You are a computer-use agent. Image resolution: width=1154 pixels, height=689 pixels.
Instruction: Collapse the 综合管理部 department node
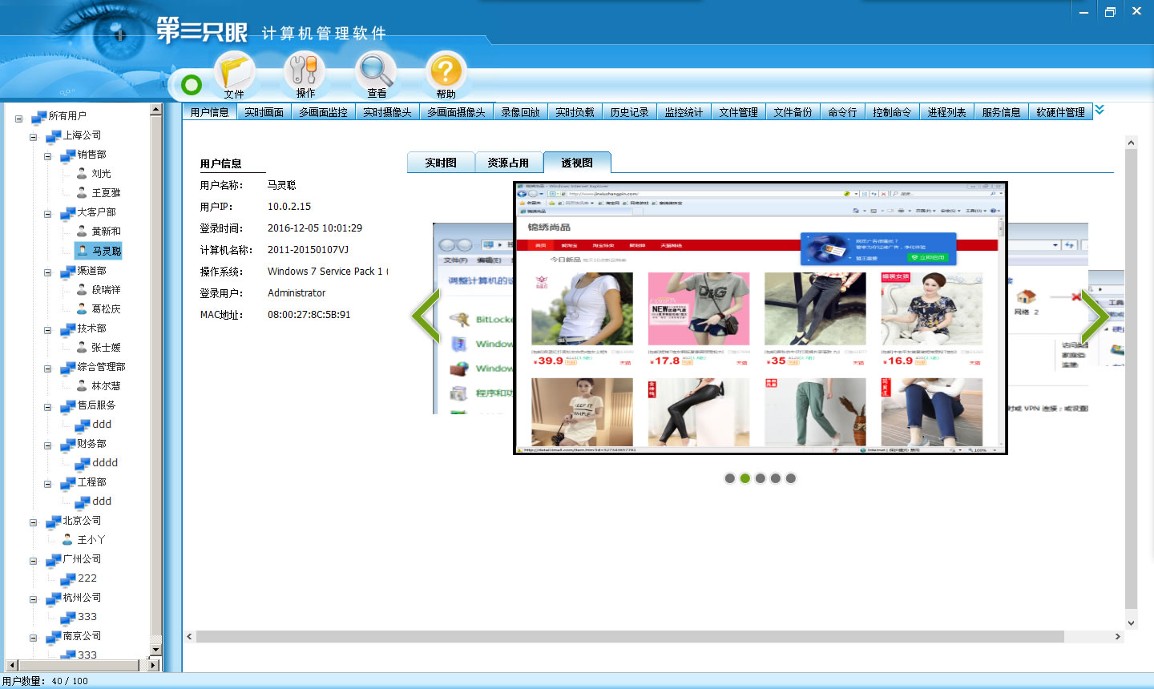[47, 369]
